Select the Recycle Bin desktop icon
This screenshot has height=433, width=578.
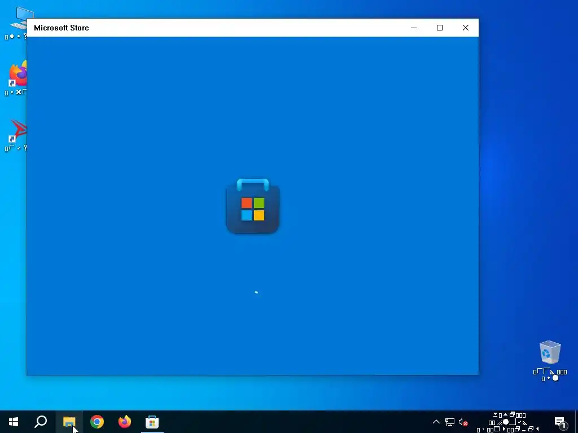550,360
